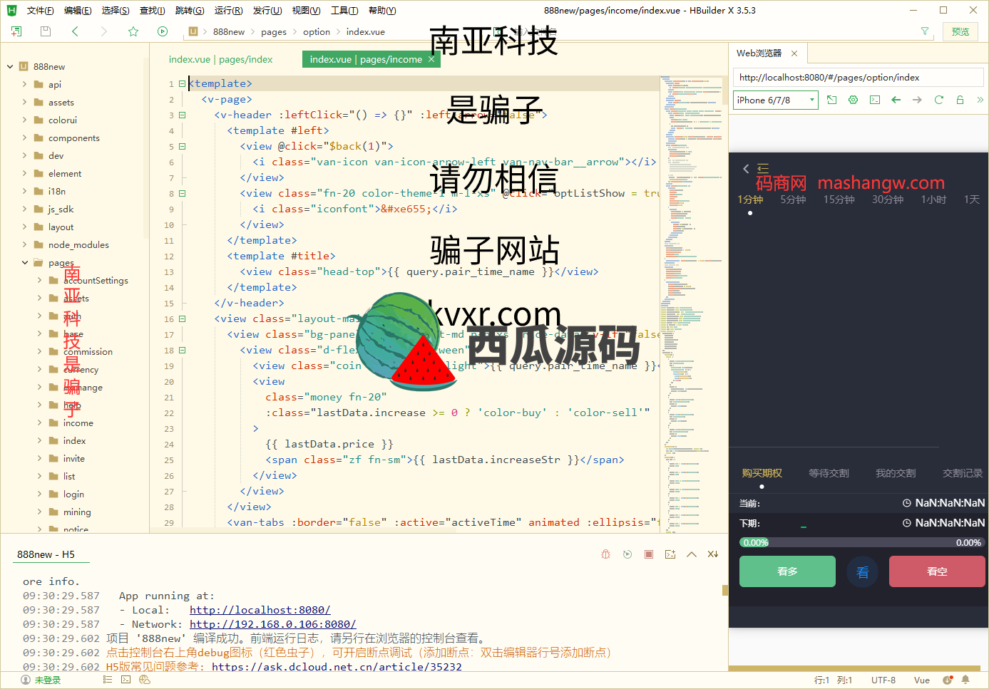Open the http://localhost:8080/ link
The image size is (989, 689).
(x=260, y=610)
